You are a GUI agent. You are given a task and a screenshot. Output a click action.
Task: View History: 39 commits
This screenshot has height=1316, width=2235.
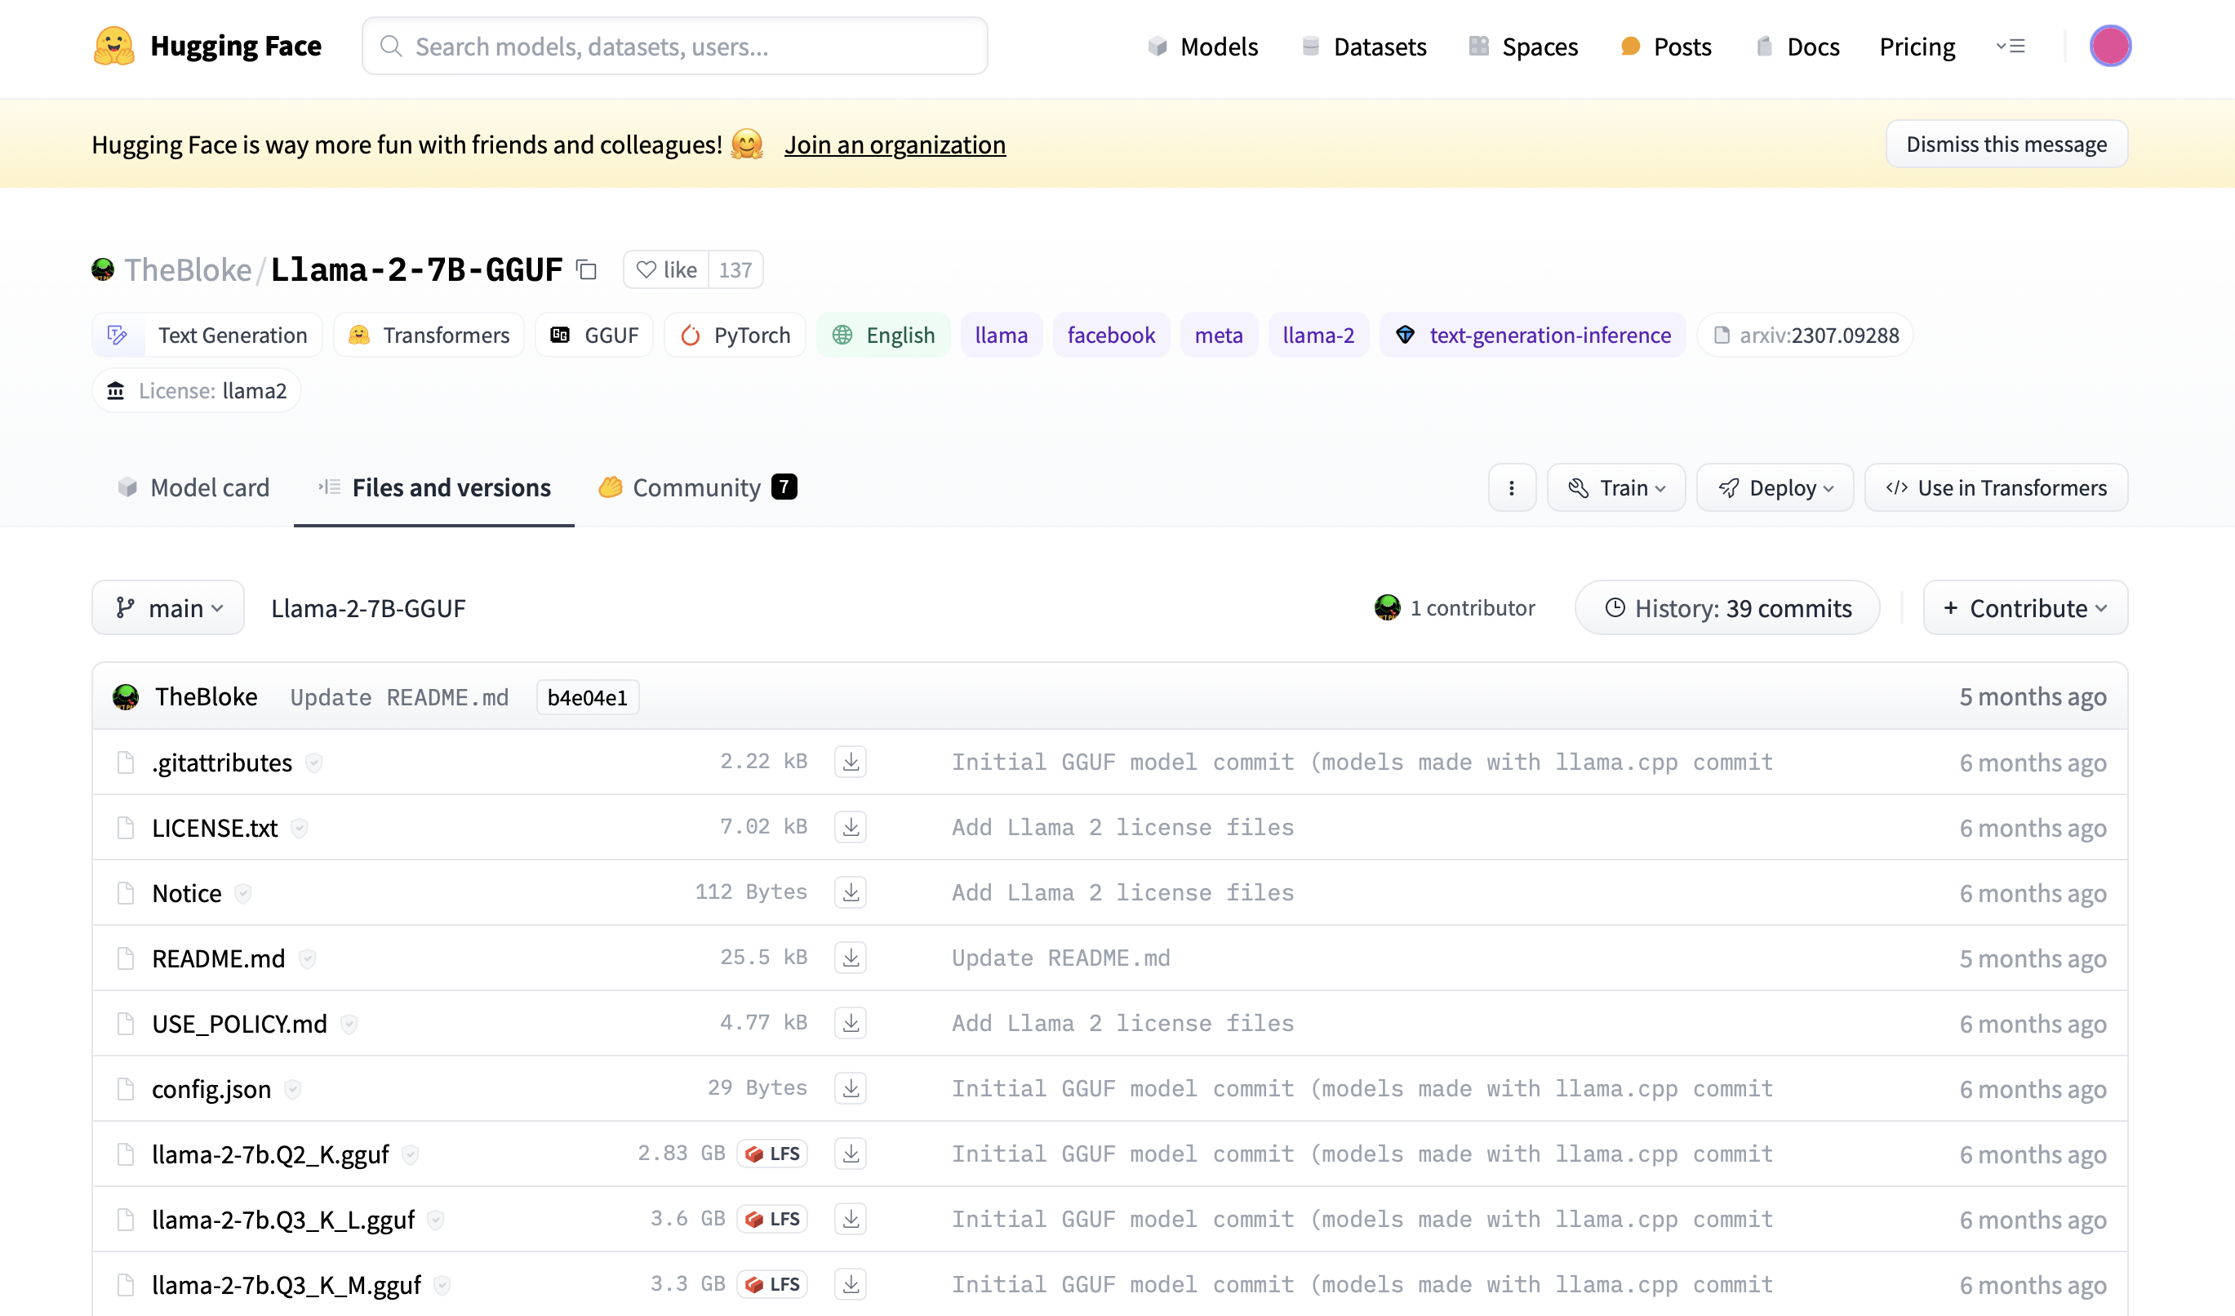point(1726,607)
